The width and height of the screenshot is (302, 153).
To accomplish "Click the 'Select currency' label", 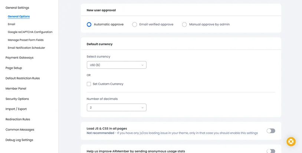I will coord(98,57).
